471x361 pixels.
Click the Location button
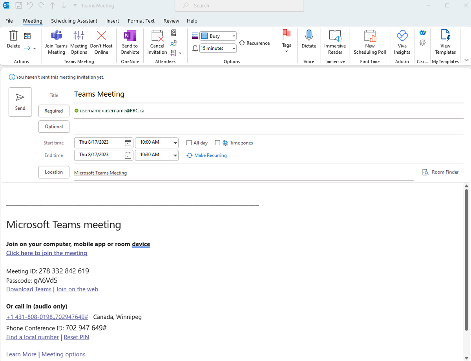(54, 172)
